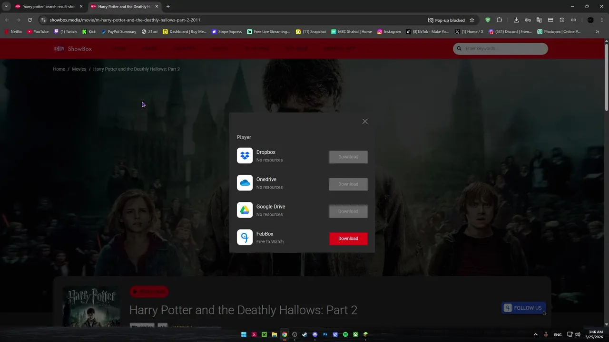
Task: Click the Pop-up blocked indicator
Action: coord(446,20)
